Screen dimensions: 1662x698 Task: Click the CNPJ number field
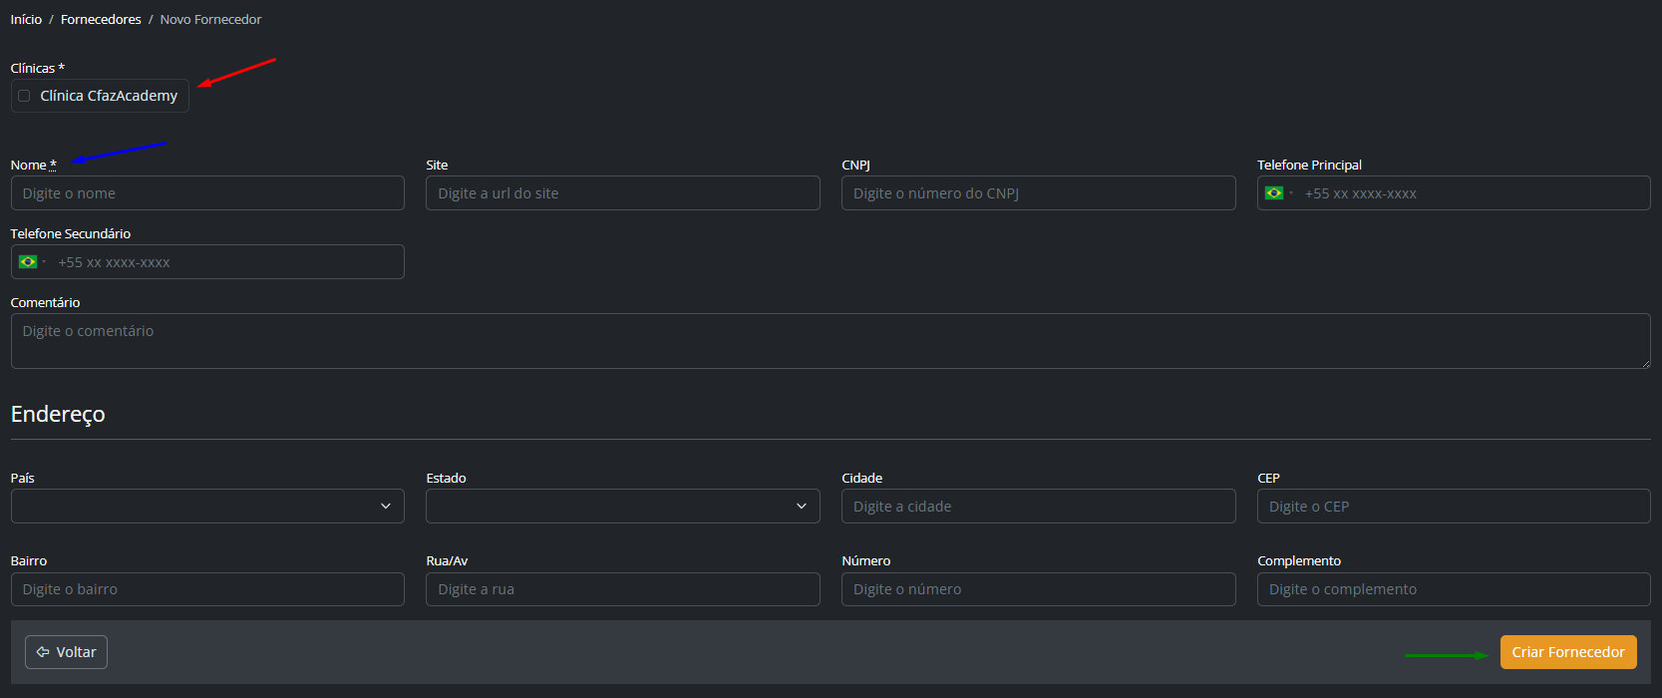tap(1038, 193)
